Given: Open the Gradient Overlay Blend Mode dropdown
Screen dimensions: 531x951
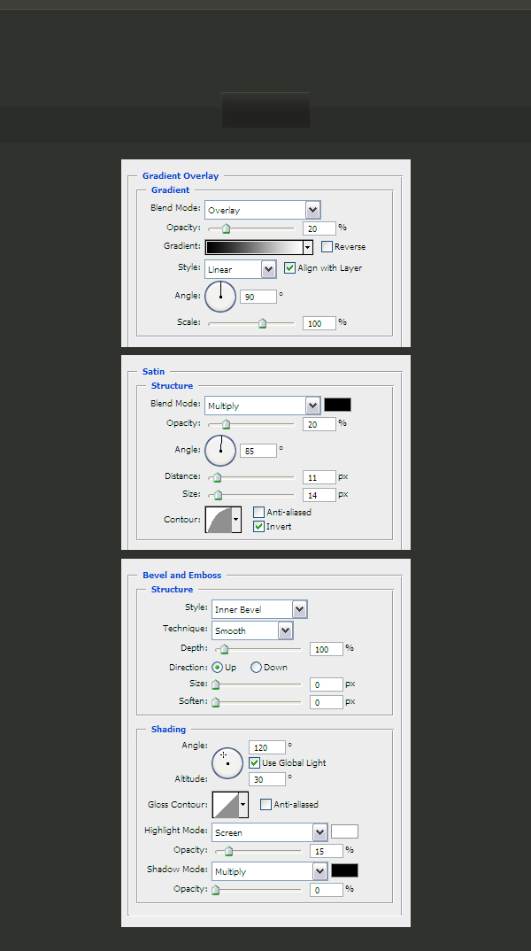Looking at the screenshot, I should tap(263, 210).
